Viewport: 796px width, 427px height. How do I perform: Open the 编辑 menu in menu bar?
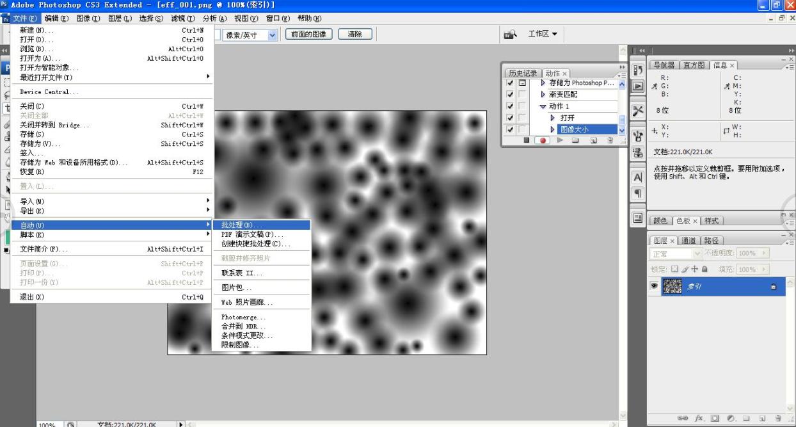(x=58, y=19)
